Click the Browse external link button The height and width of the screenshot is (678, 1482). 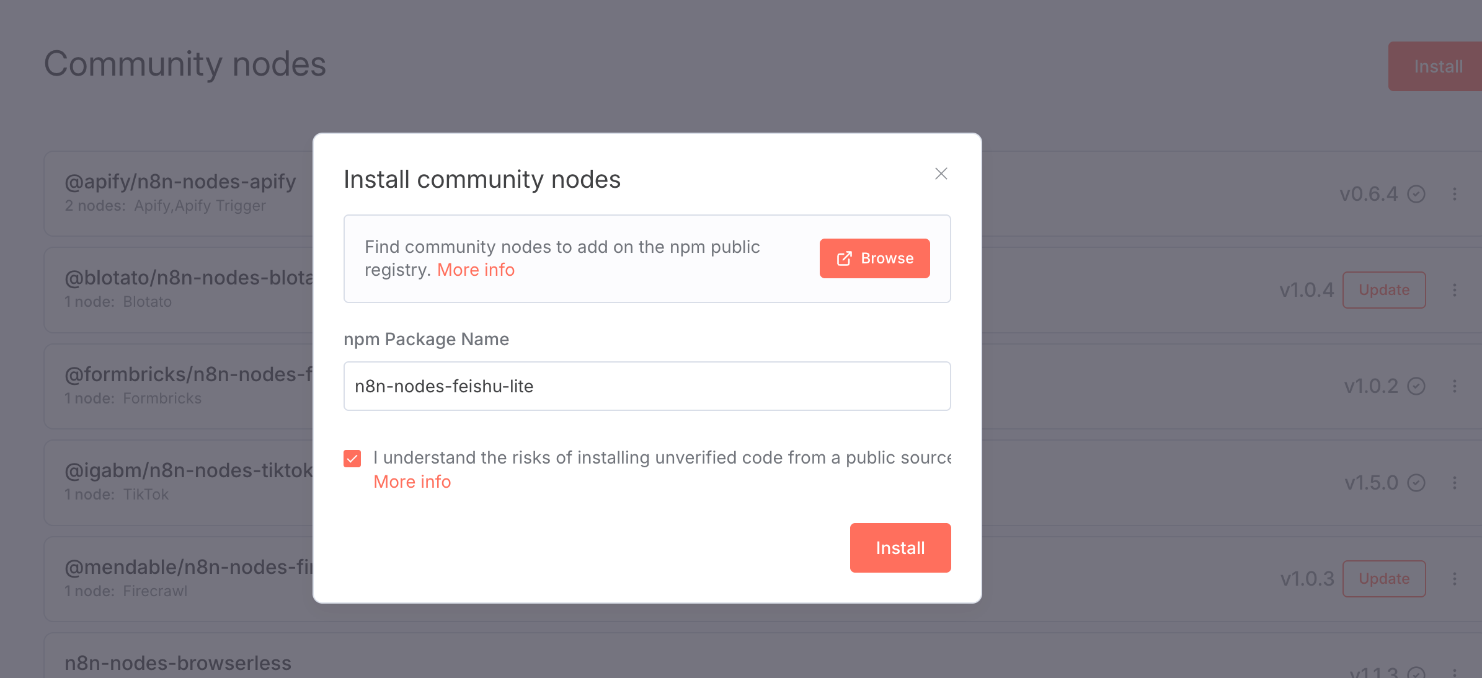[x=874, y=258]
